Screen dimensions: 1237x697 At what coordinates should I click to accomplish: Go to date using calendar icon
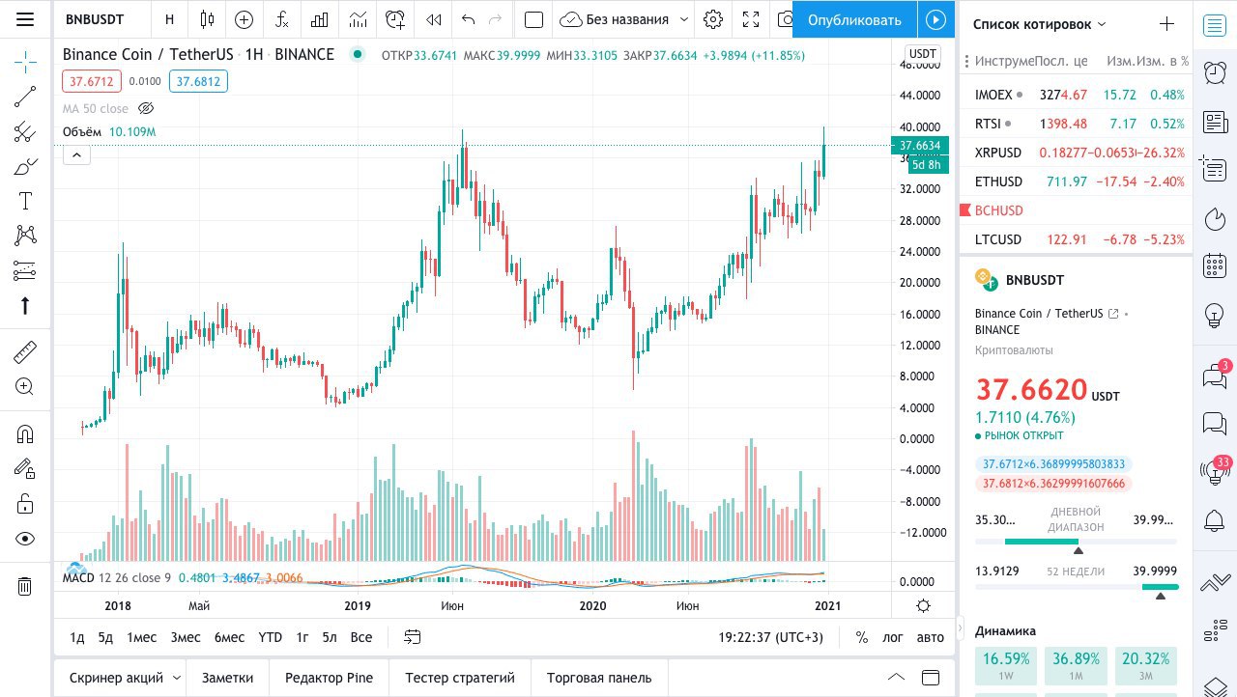coord(413,637)
